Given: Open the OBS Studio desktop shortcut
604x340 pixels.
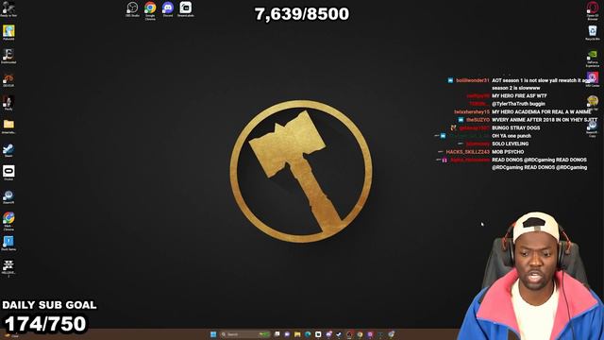Looking at the screenshot, I should coord(132,9).
